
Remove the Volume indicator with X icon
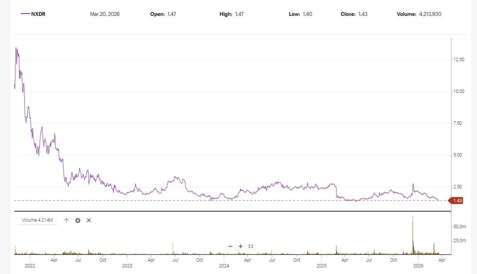[x=89, y=220]
